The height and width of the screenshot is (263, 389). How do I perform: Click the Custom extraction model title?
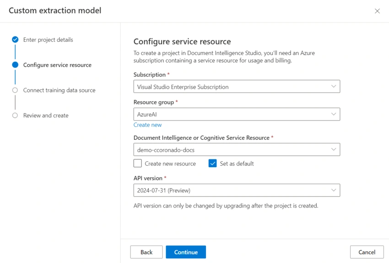[x=55, y=11]
